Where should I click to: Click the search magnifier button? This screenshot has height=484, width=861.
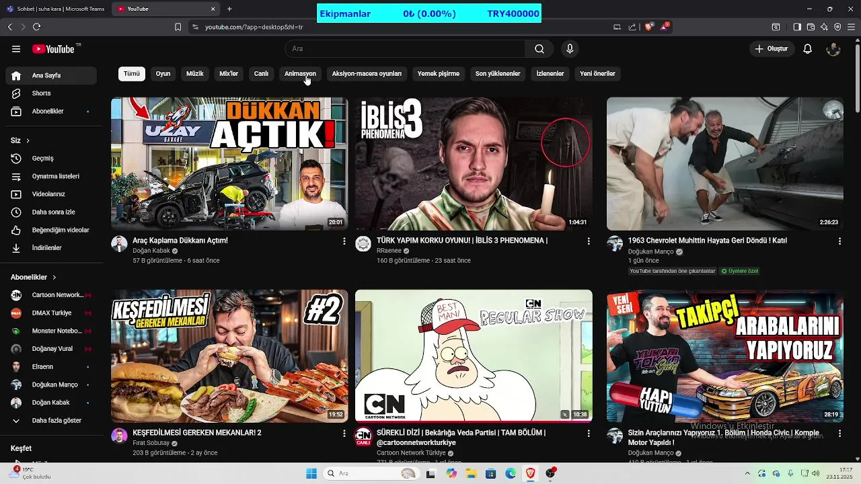coord(539,49)
